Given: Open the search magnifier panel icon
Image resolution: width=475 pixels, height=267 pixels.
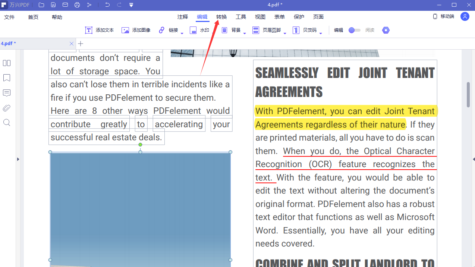Looking at the screenshot, I should 7,123.
